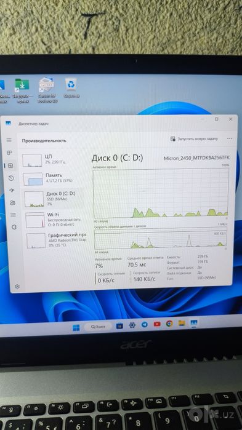This screenshot has height=430, width=242.
Task: Open the blue app icon beside taskbar search
Action: tap(119, 326)
